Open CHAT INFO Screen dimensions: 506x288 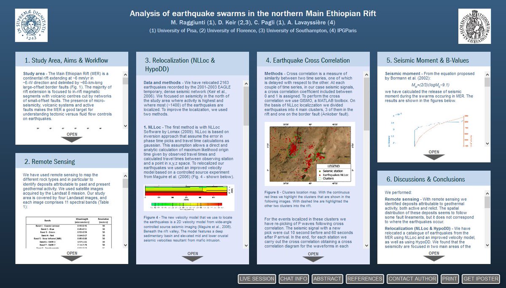pyautogui.click(x=294, y=279)
